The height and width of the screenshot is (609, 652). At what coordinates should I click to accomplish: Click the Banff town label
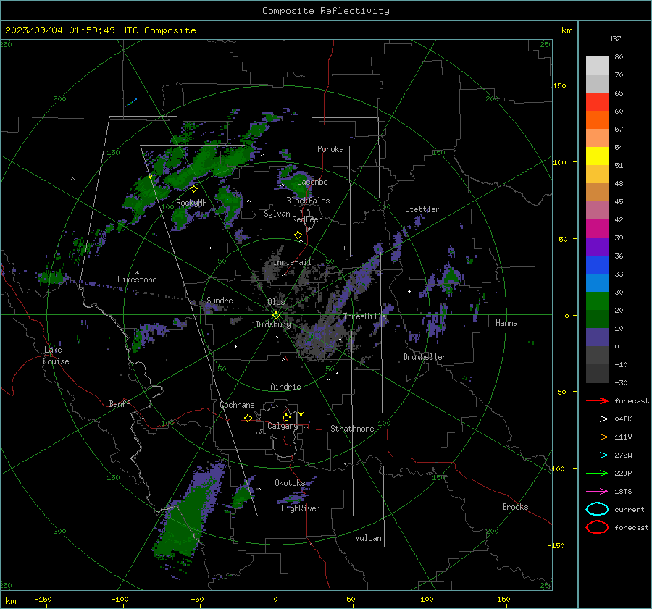pos(120,403)
